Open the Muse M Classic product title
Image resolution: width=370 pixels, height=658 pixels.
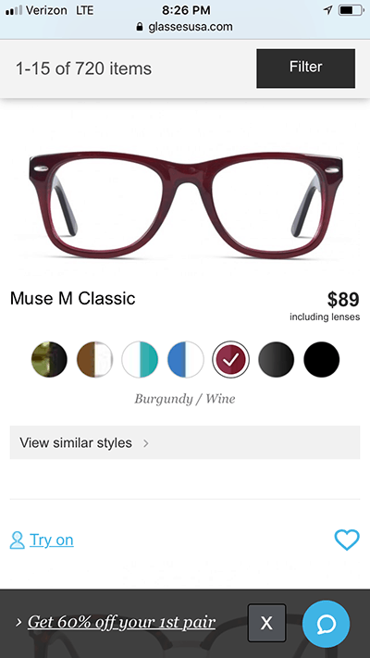point(72,298)
